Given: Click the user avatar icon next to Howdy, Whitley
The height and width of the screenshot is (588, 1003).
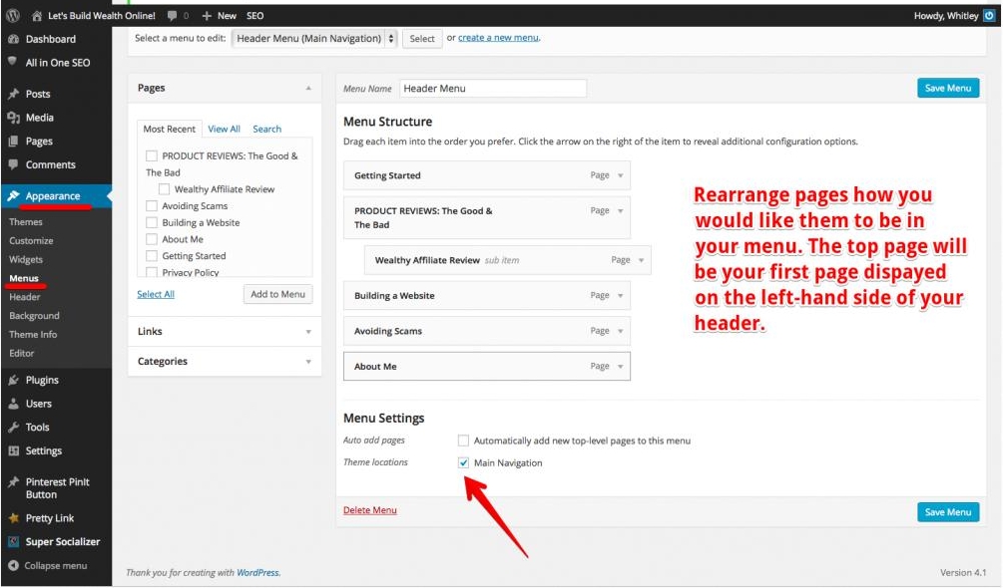Looking at the screenshot, I should coord(990,15).
